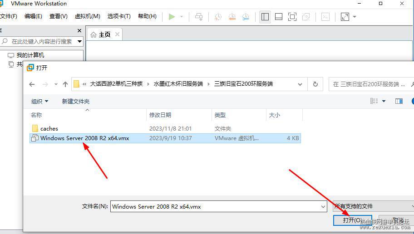Click the unity mode toolbar icon
414x234 pixels.
[306, 17]
